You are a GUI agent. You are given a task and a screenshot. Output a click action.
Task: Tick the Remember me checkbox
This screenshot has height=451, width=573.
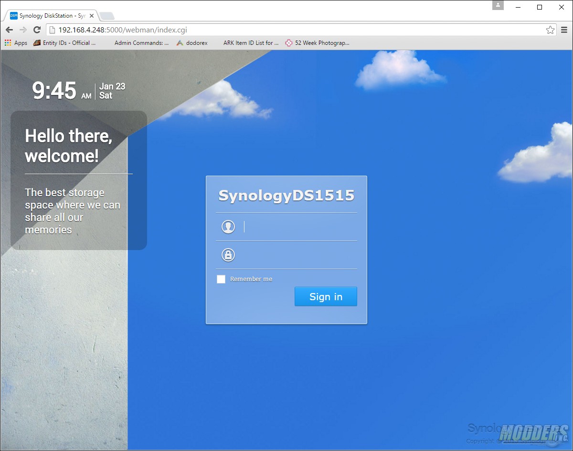(221, 279)
